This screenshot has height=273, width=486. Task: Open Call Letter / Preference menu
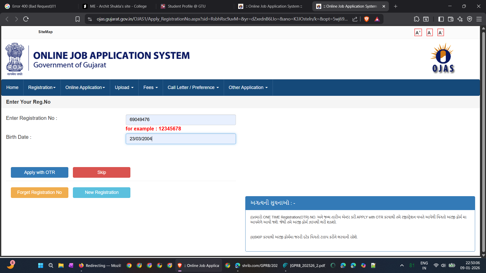point(193,87)
